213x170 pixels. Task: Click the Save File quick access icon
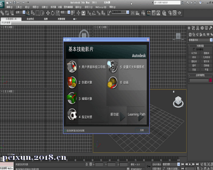pos(14,3)
